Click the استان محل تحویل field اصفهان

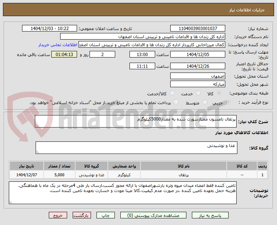point(198,76)
